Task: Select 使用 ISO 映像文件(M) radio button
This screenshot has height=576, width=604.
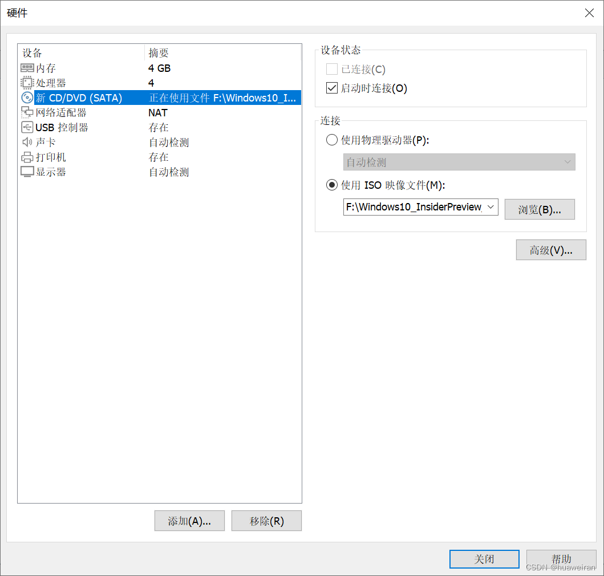Action: (x=332, y=185)
